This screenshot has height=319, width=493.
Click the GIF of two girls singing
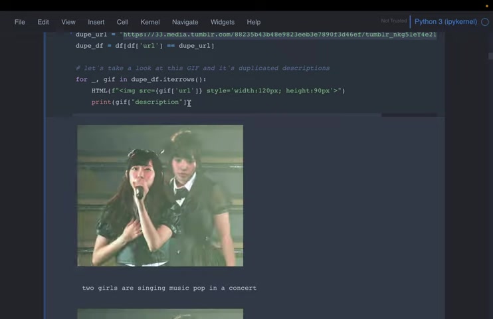click(160, 195)
